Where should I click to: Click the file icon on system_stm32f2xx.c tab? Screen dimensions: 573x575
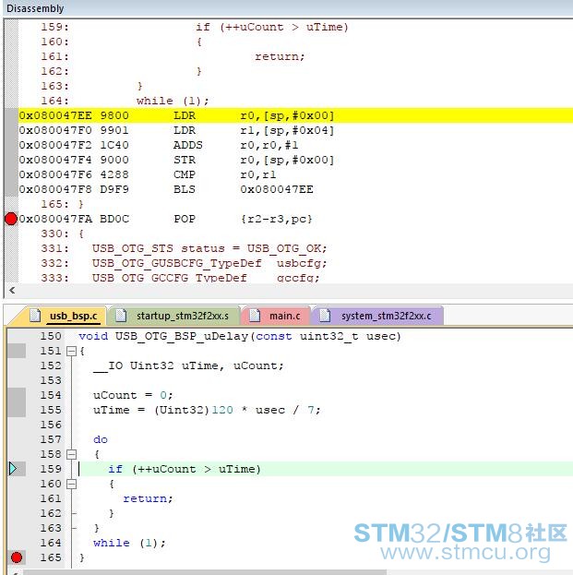325,316
